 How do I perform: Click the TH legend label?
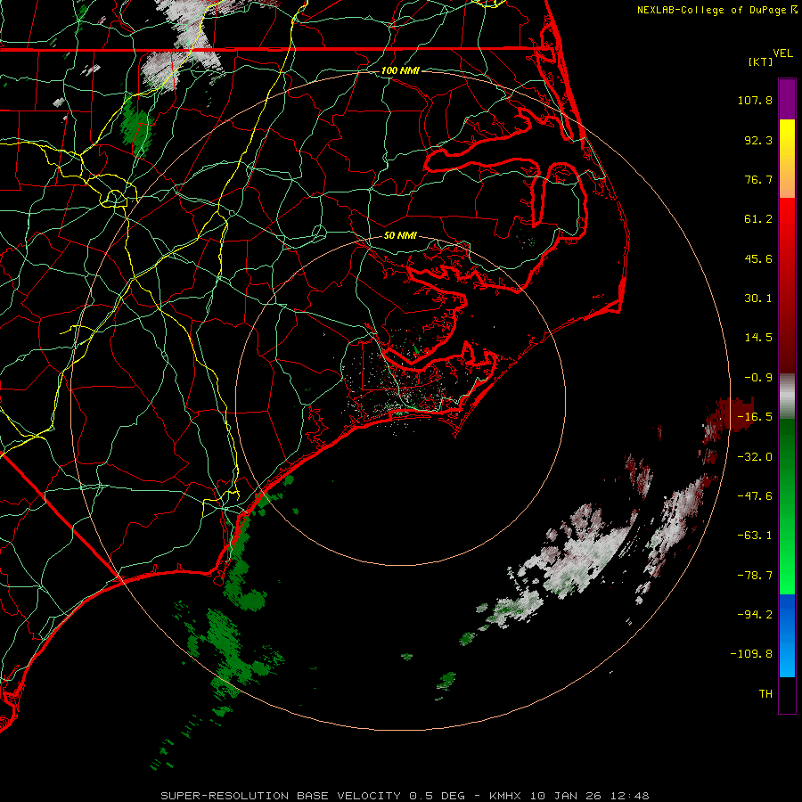point(765,693)
